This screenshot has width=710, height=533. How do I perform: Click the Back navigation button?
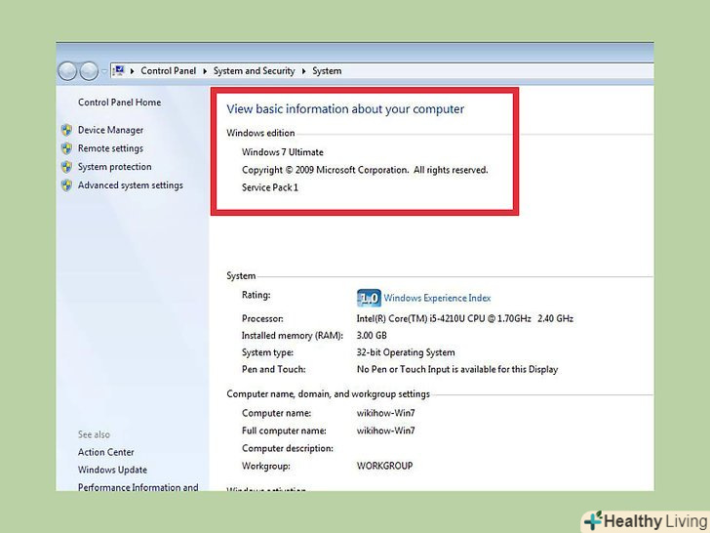(x=67, y=71)
